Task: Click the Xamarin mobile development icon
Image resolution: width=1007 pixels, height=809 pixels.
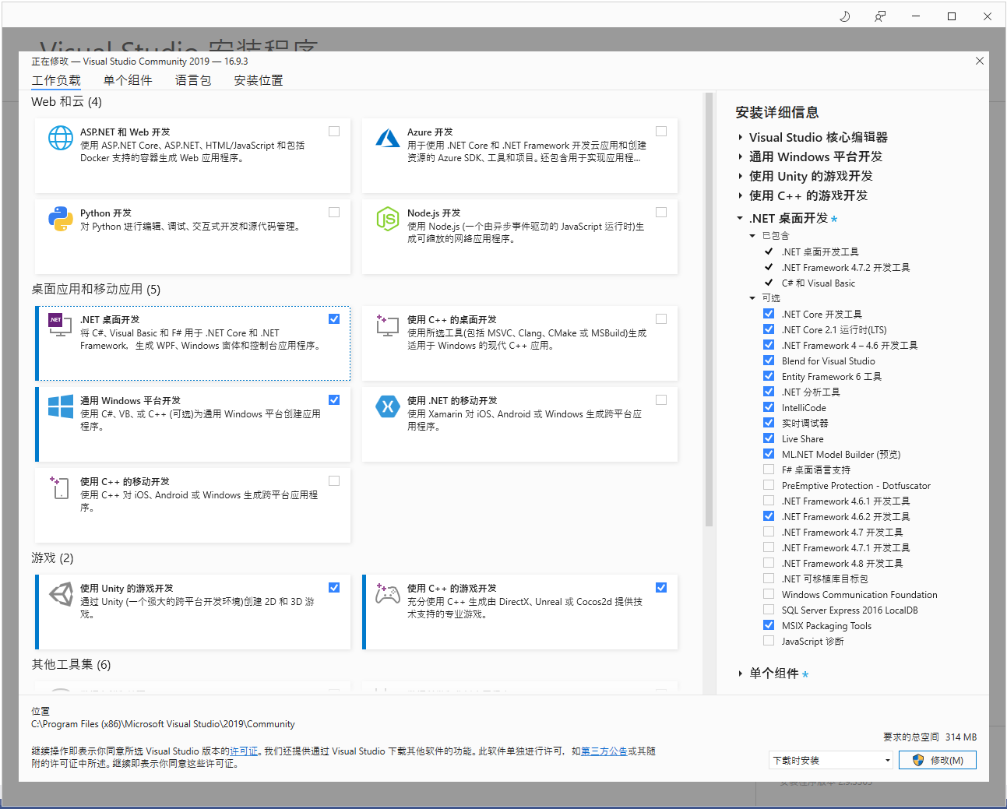Action: (388, 406)
